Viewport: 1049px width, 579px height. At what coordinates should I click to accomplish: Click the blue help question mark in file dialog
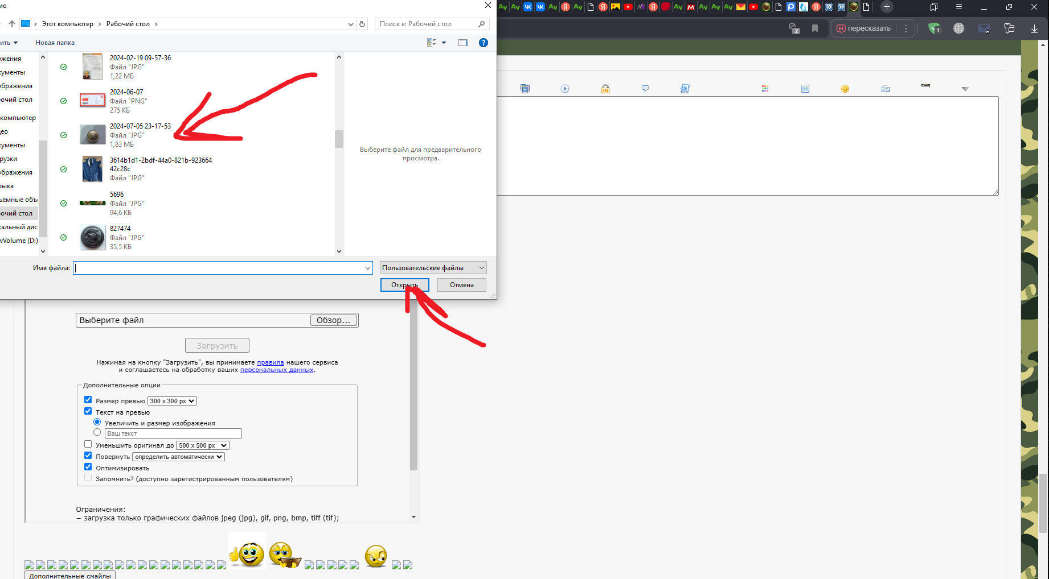[x=483, y=43]
